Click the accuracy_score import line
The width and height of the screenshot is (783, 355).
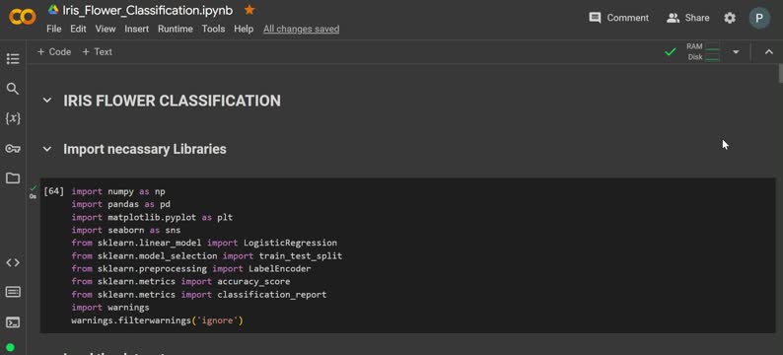coord(180,282)
